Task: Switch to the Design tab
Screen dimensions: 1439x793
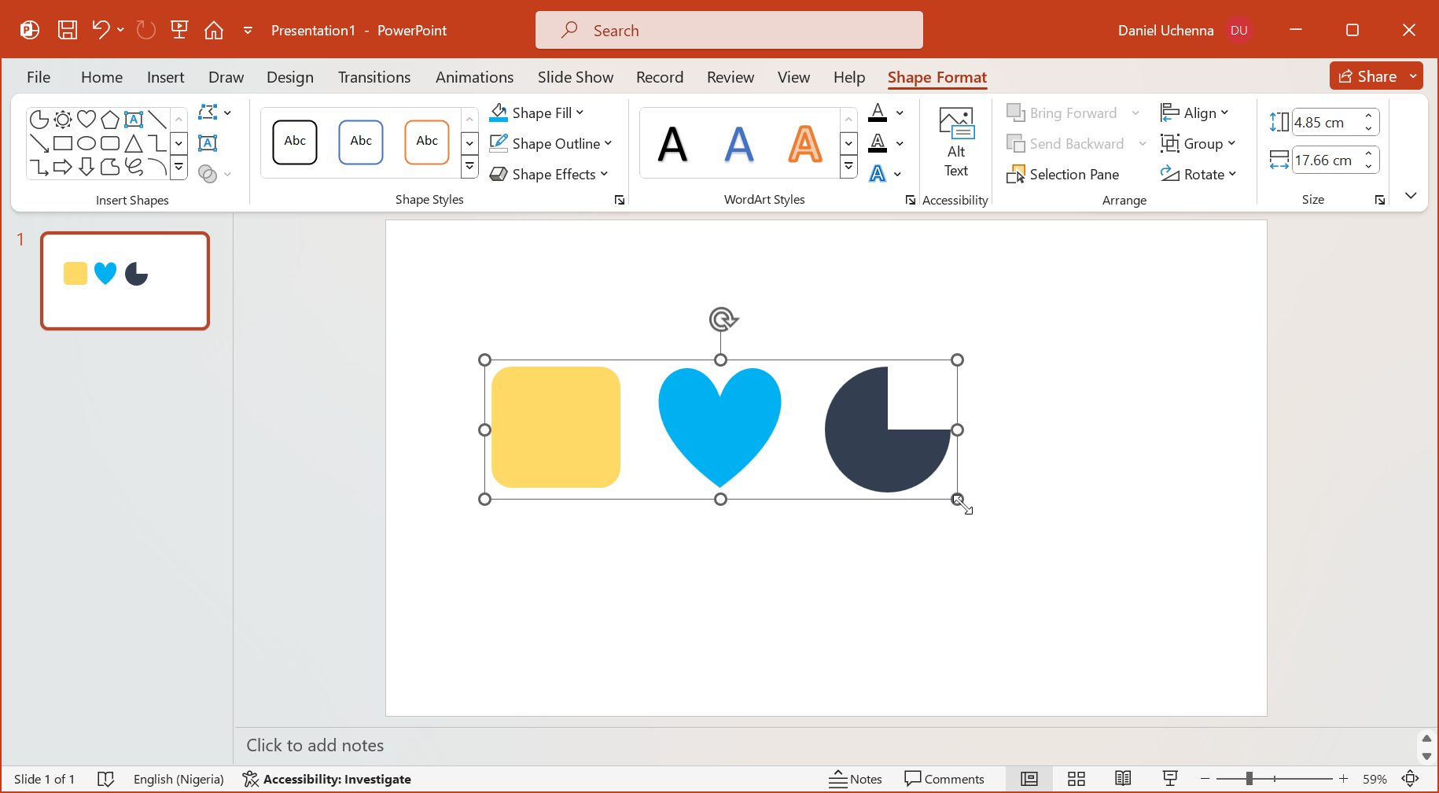Action: [x=289, y=77]
